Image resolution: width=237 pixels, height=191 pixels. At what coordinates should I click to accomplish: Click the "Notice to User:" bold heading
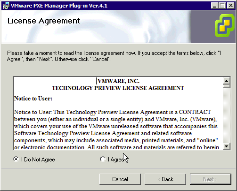33,99
